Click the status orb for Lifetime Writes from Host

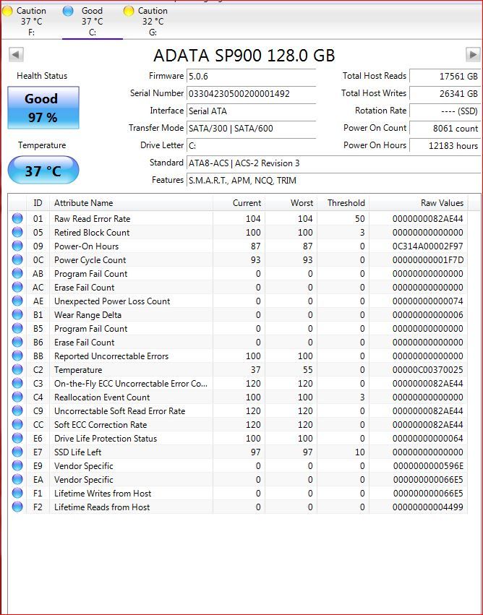[x=17, y=493]
